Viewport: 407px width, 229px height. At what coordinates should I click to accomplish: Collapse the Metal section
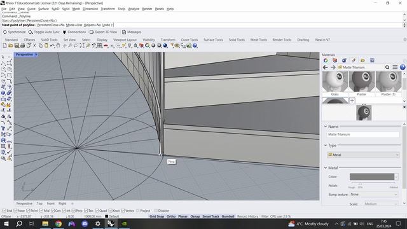pos(326,168)
